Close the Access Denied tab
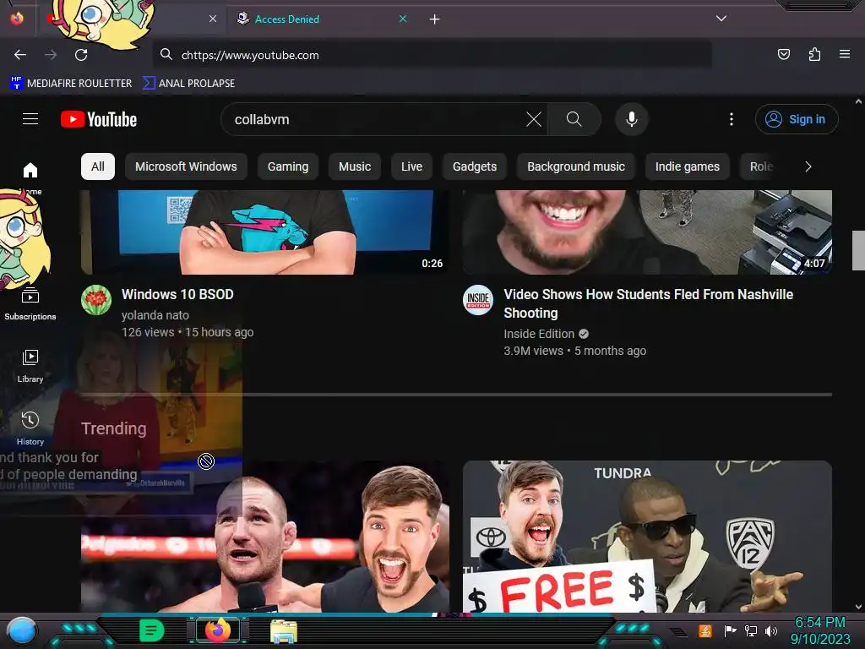 (403, 19)
